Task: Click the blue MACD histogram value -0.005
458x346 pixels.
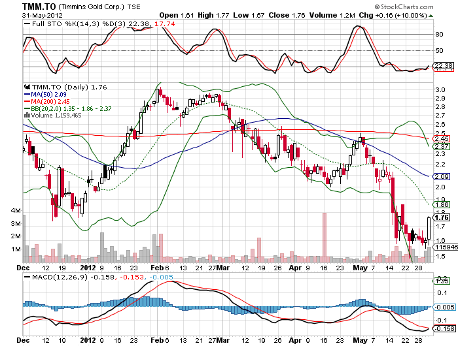Action: (x=161, y=277)
